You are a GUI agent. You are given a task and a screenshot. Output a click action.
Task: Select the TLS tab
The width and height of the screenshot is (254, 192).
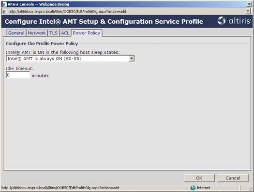click(53, 33)
